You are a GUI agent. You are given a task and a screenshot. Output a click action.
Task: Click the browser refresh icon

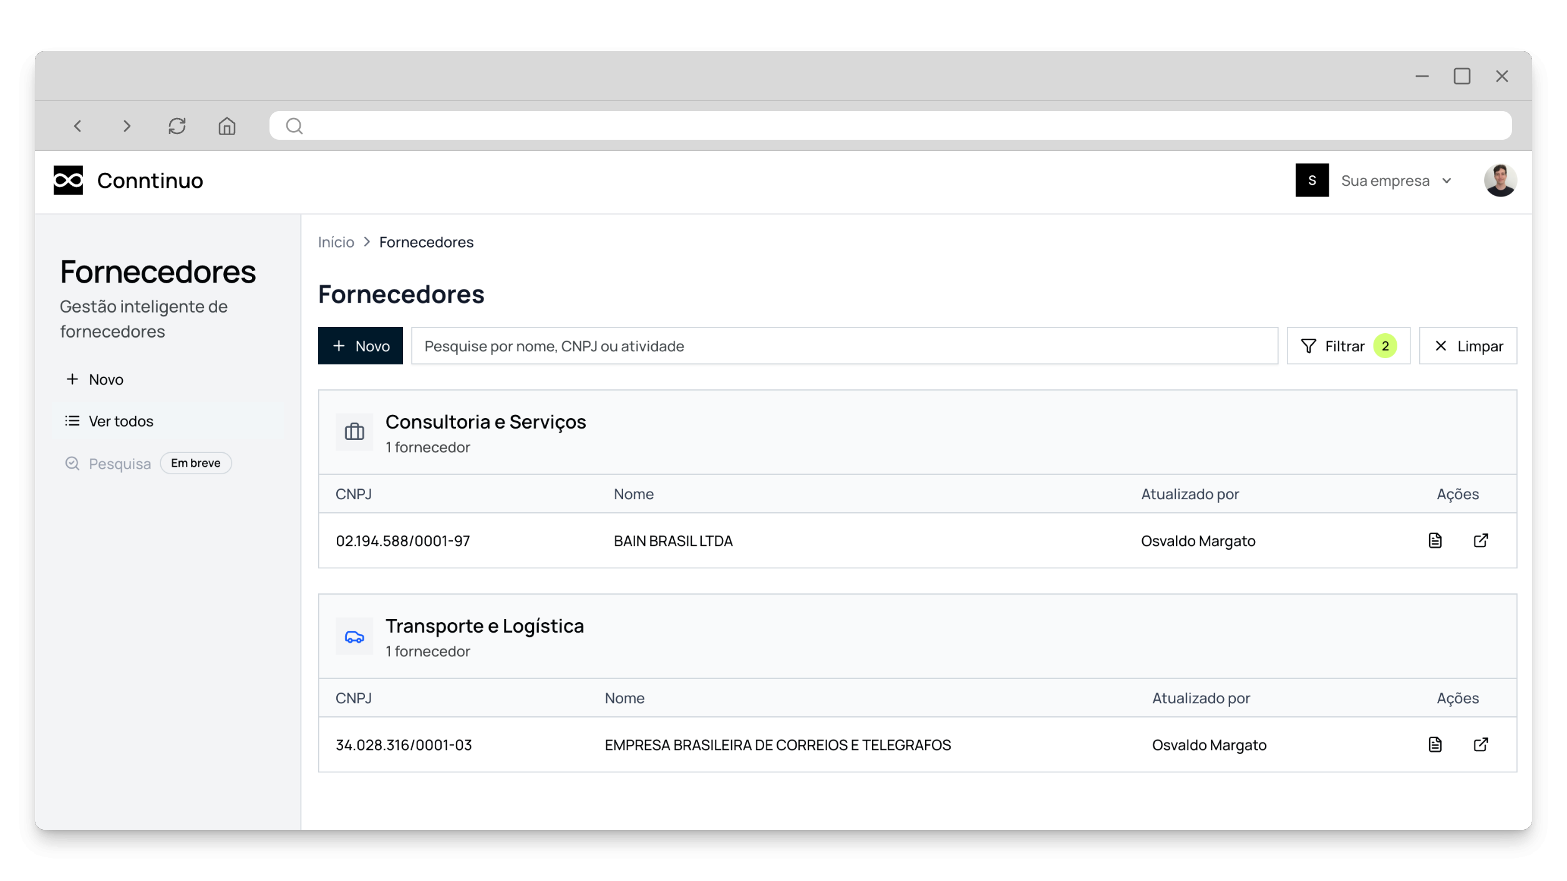click(177, 126)
